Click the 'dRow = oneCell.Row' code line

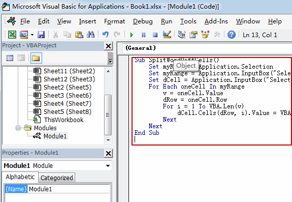(195, 100)
